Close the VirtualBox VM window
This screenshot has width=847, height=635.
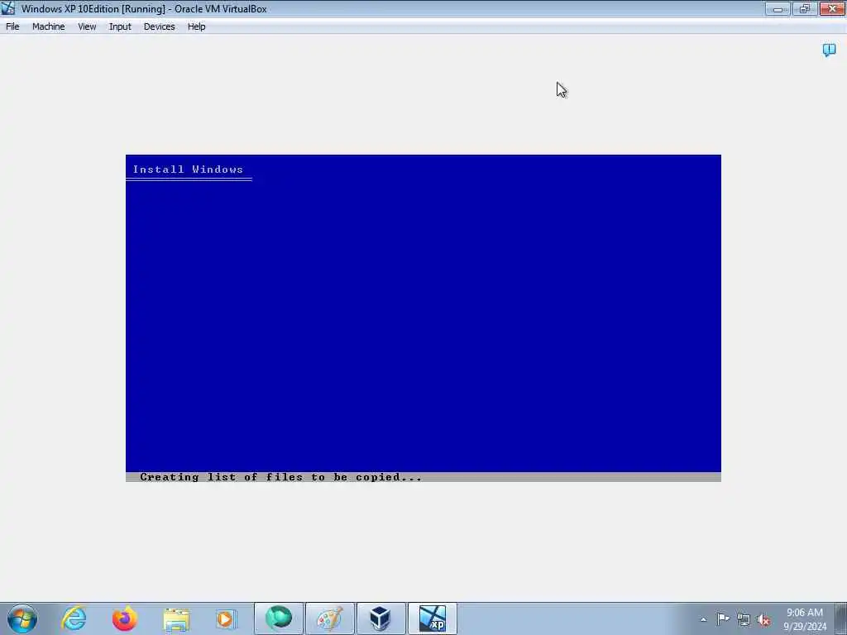click(x=832, y=8)
